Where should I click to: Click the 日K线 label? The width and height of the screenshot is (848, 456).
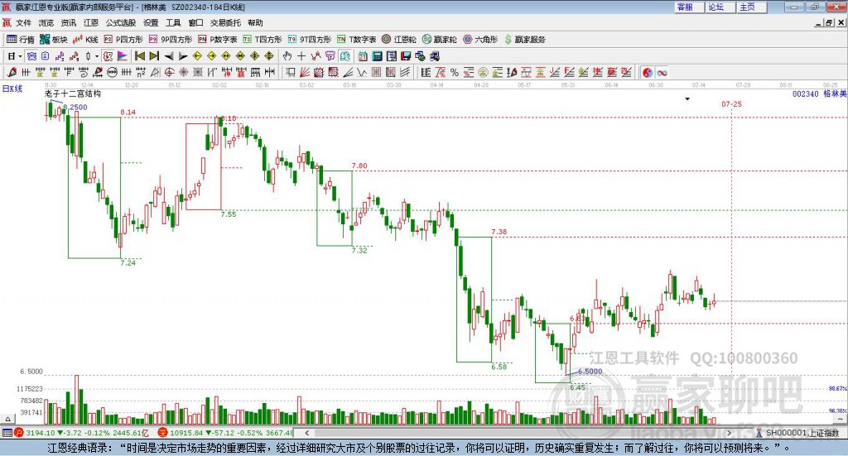click(12, 89)
